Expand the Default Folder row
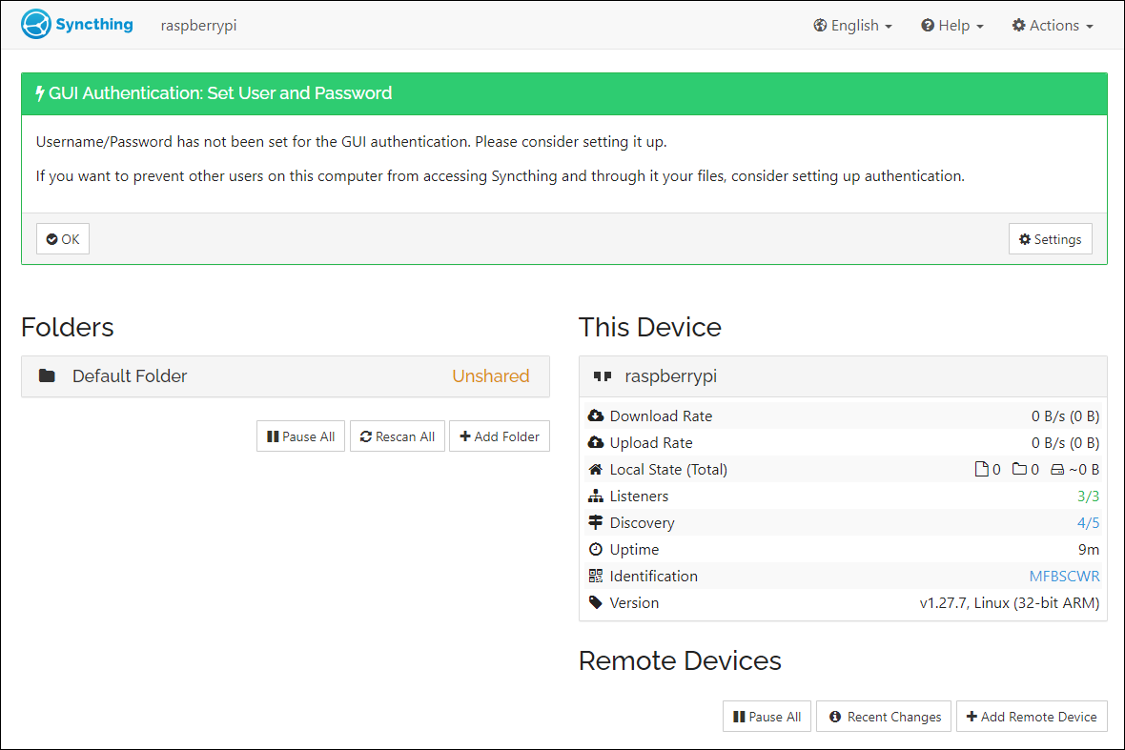This screenshot has height=750, width=1125. (x=286, y=376)
